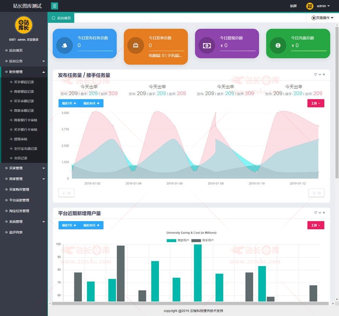Click the admin avatar in top bar
339x316 pixels.
point(310,6)
